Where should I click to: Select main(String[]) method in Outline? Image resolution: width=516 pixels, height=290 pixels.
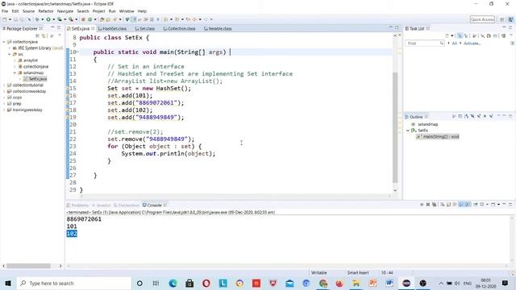(x=438, y=137)
